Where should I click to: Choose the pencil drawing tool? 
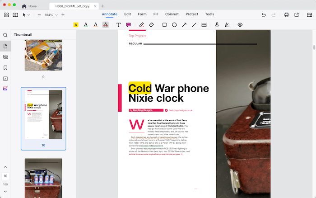coord(141,25)
